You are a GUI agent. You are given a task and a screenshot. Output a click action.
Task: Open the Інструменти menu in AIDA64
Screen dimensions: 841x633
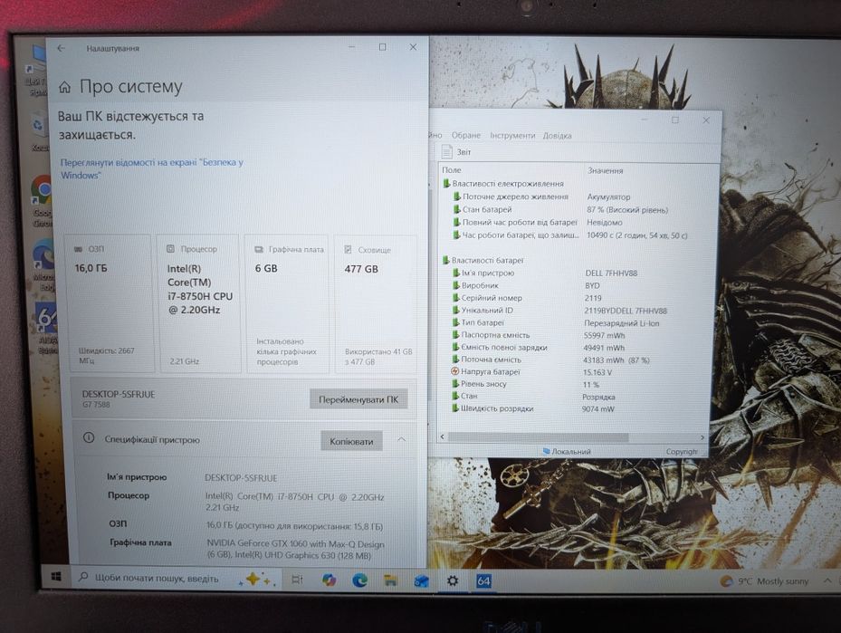coord(512,135)
